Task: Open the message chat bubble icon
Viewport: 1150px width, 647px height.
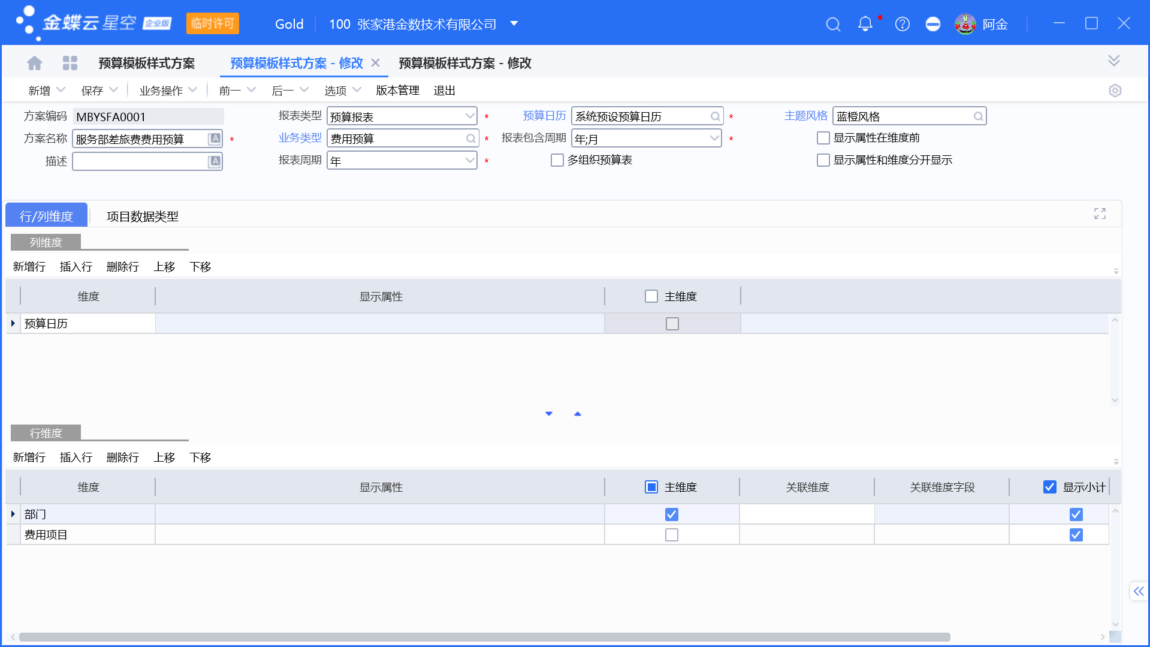Action: click(x=933, y=24)
